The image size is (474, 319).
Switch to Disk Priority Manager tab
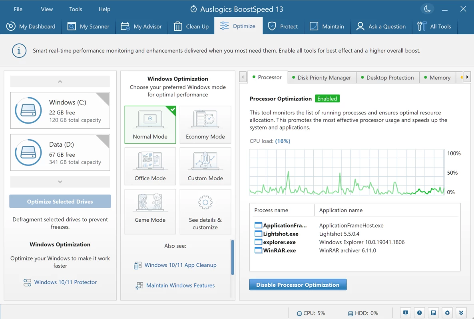322,77
